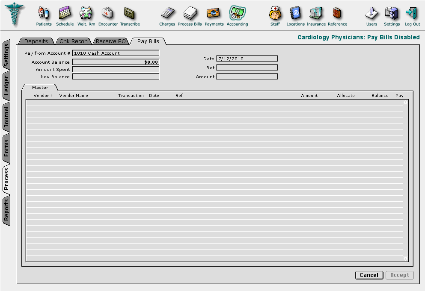Open the Payments icon
Image resolution: width=425 pixels, height=291 pixels.
coord(214,13)
